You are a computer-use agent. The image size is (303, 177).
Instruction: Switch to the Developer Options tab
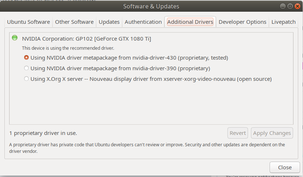[x=242, y=22]
